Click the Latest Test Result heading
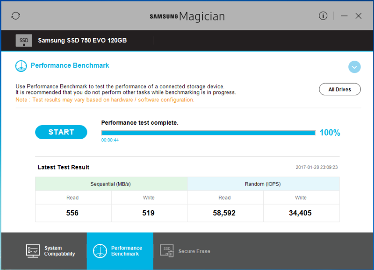The height and width of the screenshot is (270, 374). tap(64, 167)
